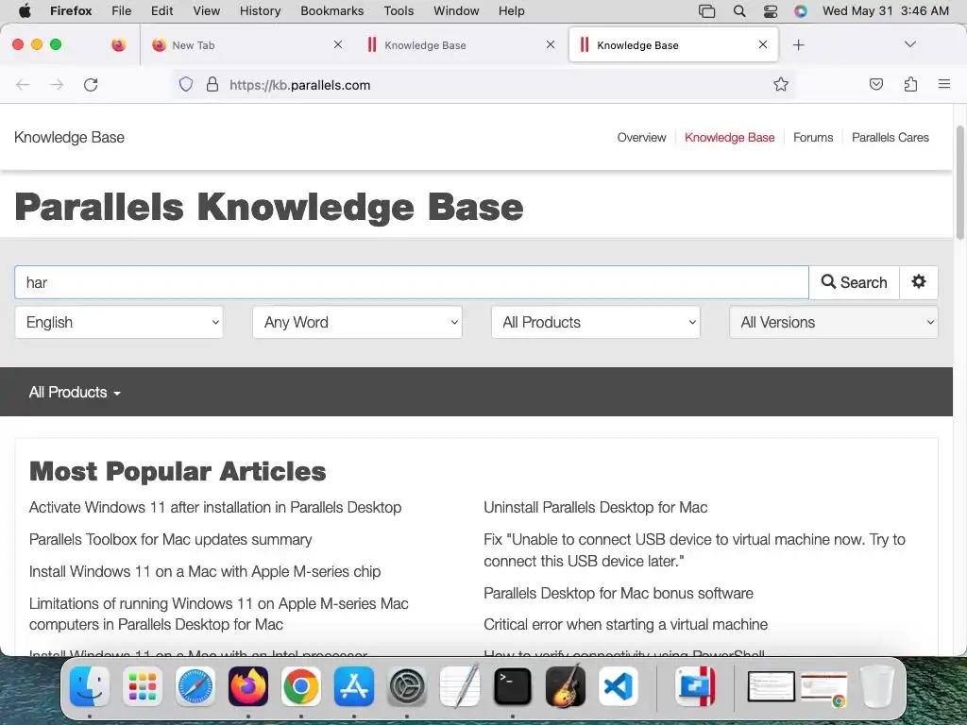Open search settings gear icon
The image size is (967, 725).
(918, 282)
